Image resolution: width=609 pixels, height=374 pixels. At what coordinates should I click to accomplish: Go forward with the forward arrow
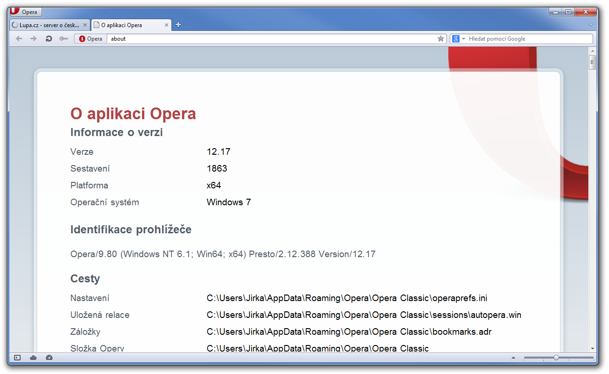(33, 39)
